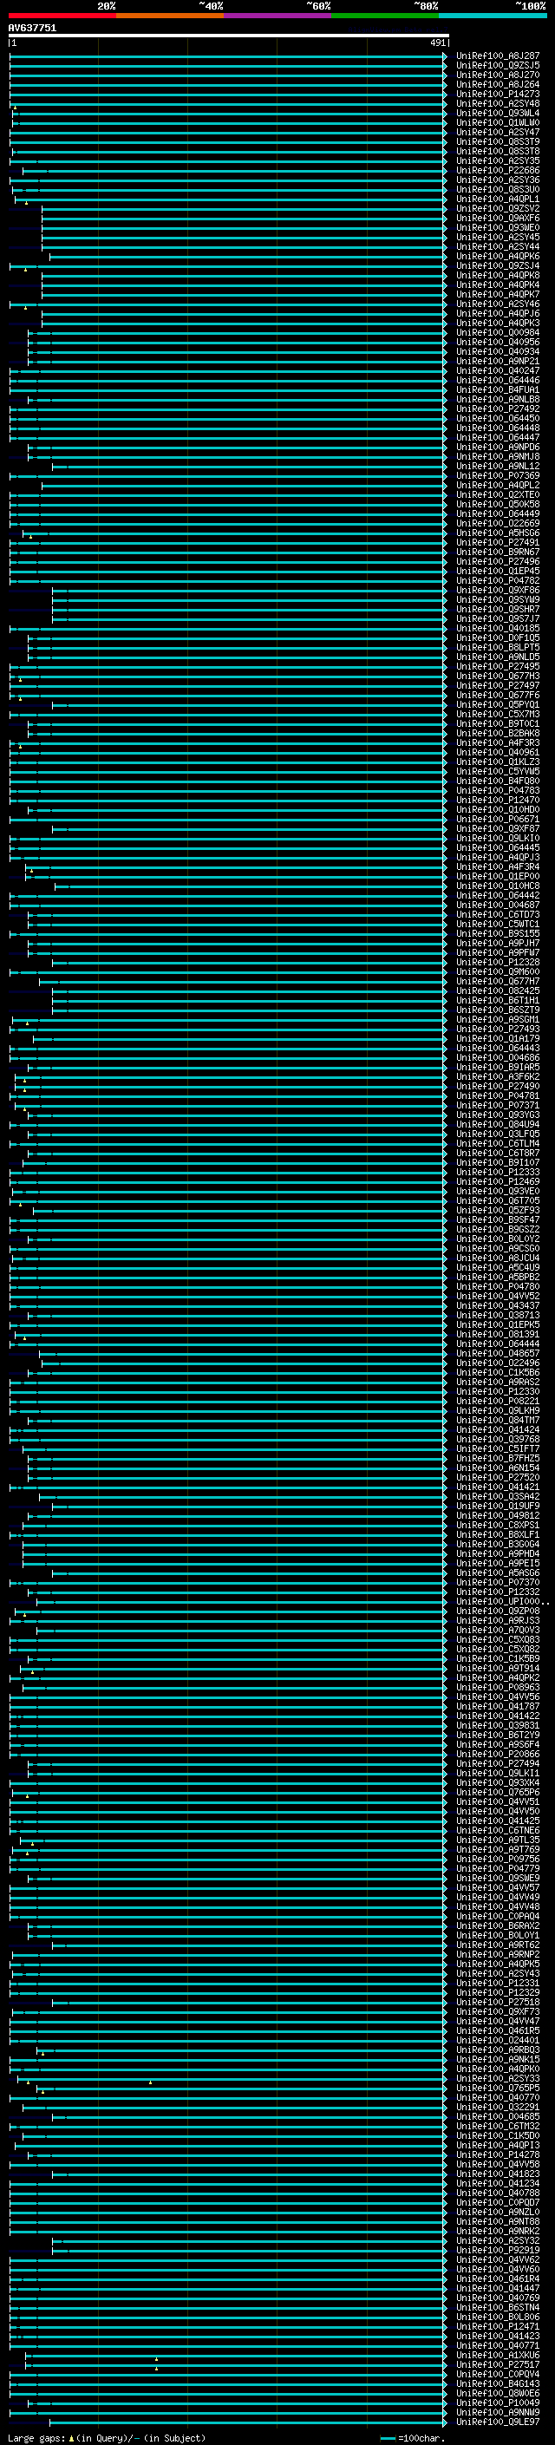This screenshot has width=555, height=2445.
Task: Select the UniRef100_Q1A179 label
Action: [x=498, y=1038]
